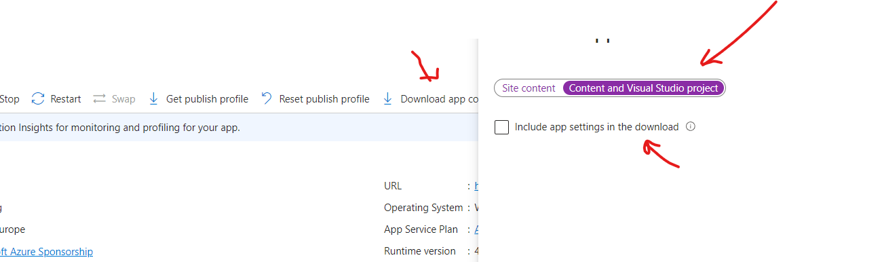Screen dimensions: 882x262
Task: Choose Content and Visual Studio project
Action: pos(643,88)
